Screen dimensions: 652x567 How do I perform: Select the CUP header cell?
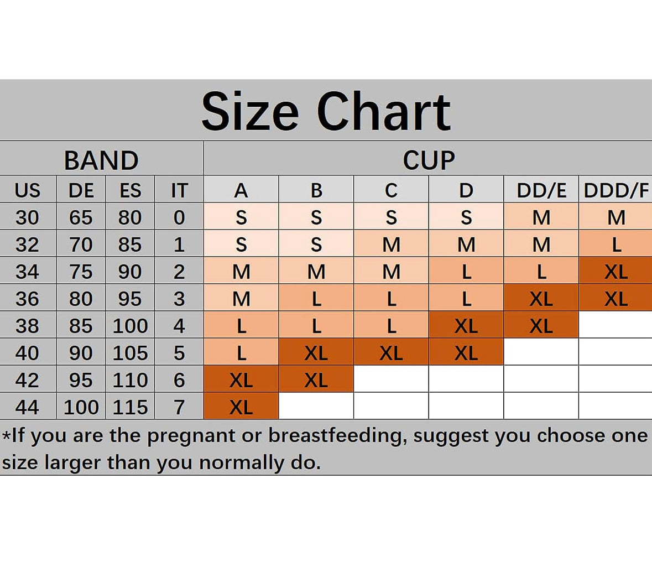coord(429,160)
